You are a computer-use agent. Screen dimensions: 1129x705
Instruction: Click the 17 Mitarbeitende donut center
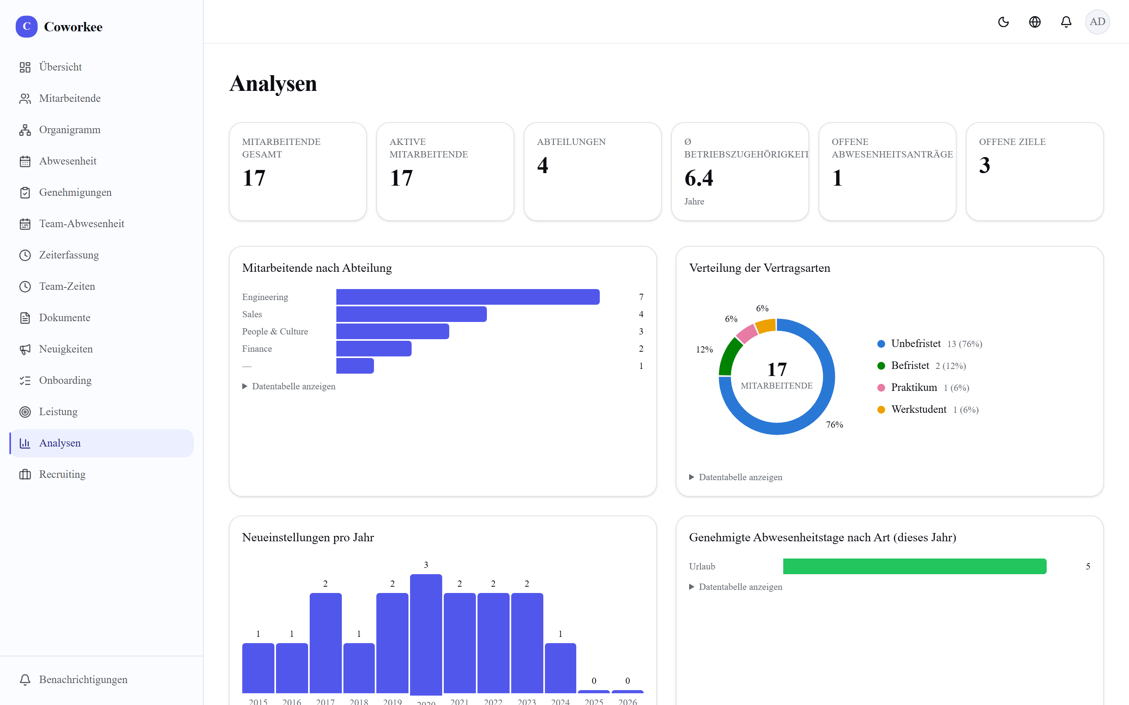(777, 375)
